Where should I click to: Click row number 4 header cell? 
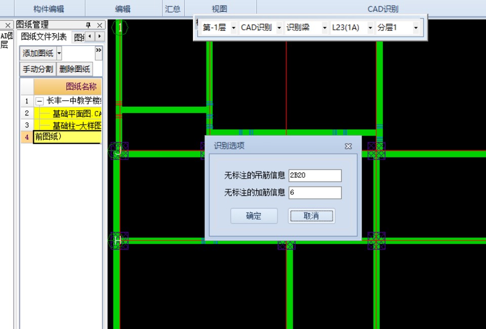pyautogui.click(x=27, y=137)
